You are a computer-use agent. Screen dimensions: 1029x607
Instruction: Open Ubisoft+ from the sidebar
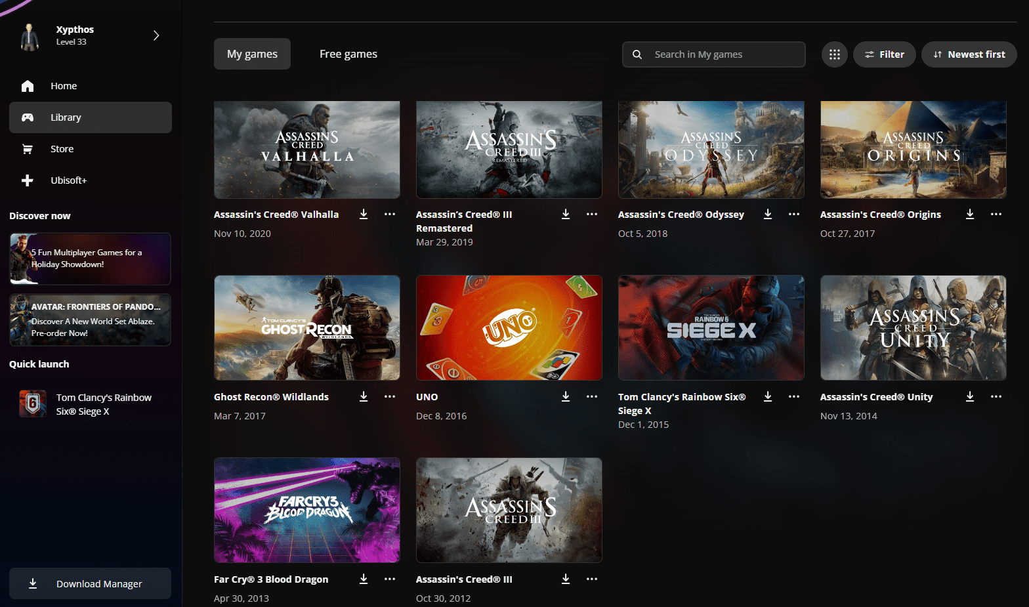coord(68,180)
